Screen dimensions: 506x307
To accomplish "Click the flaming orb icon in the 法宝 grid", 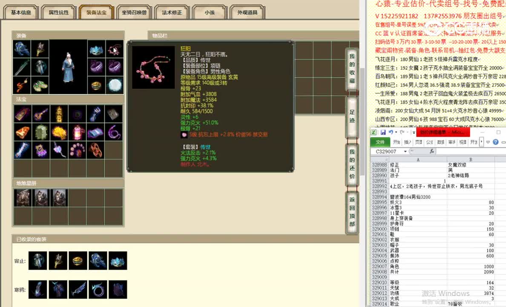I will tap(59, 131).
